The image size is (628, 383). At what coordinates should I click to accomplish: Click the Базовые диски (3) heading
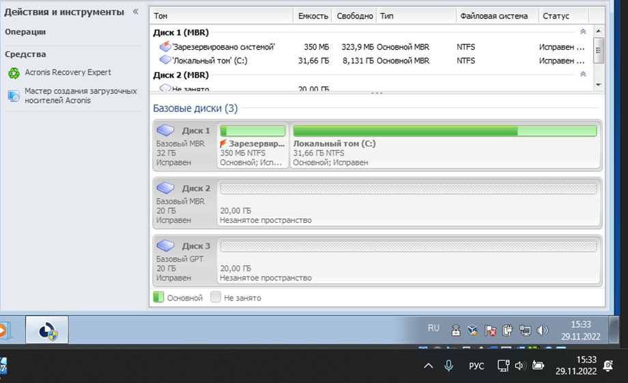(x=195, y=108)
